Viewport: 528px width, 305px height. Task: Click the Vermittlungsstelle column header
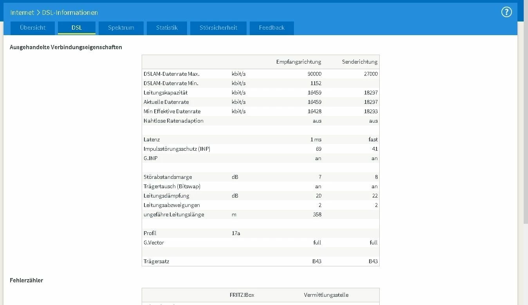[x=326, y=295]
